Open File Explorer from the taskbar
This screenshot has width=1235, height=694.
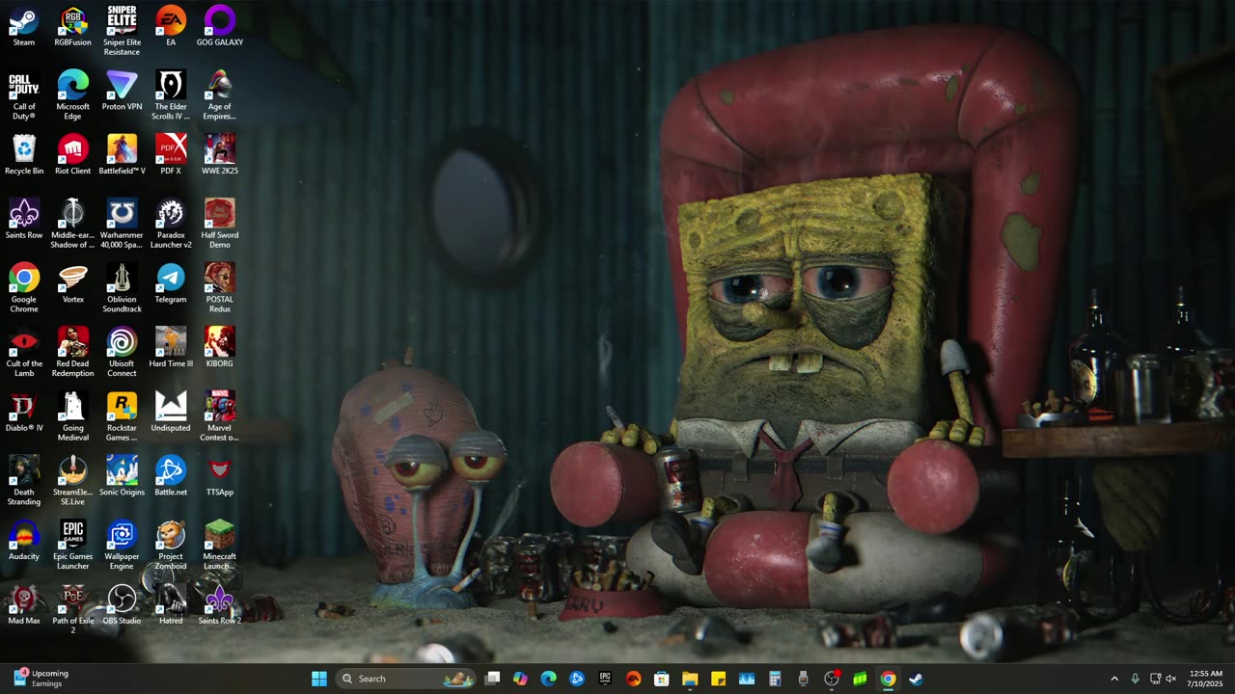click(x=690, y=679)
